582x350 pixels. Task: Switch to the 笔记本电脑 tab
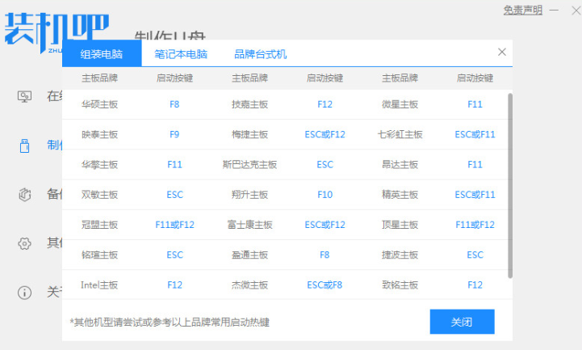click(x=181, y=54)
